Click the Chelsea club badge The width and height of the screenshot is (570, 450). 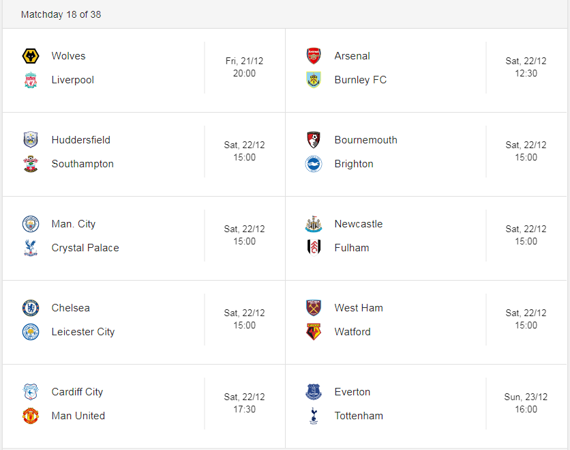(x=31, y=308)
